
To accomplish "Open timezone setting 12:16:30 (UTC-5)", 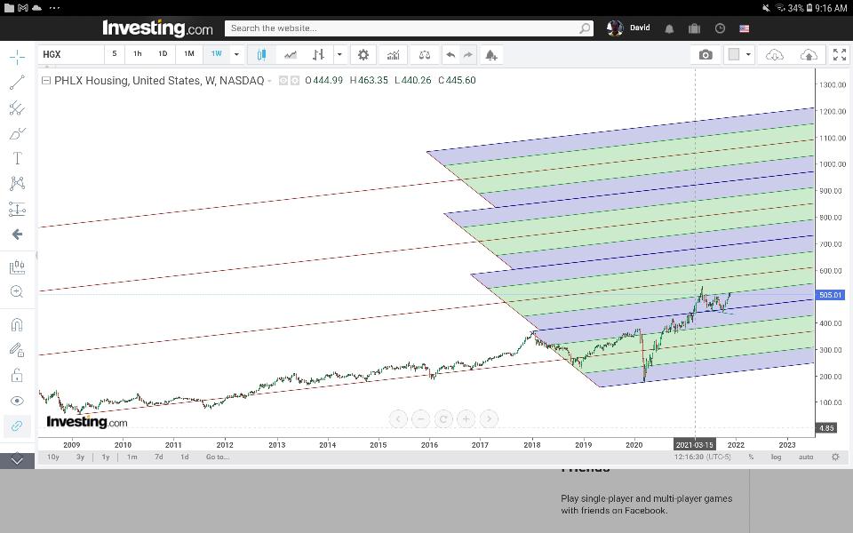I will (x=703, y=457).
